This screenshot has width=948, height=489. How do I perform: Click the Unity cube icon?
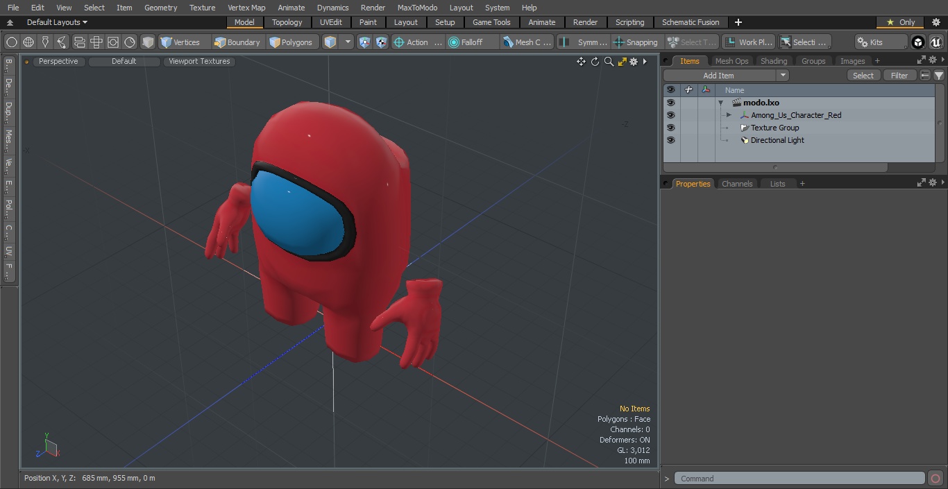coord(918,42)
